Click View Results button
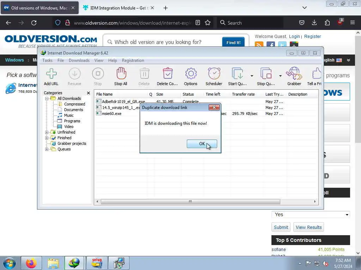The image size is (361, 270). point(308,227)
